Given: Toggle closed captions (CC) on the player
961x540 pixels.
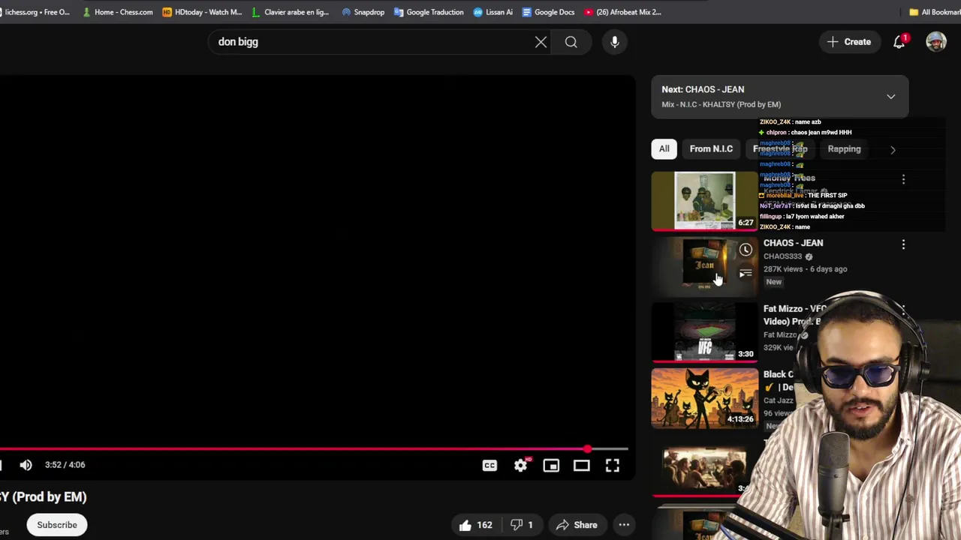Looking at the screenshot, I should point(490,466).
